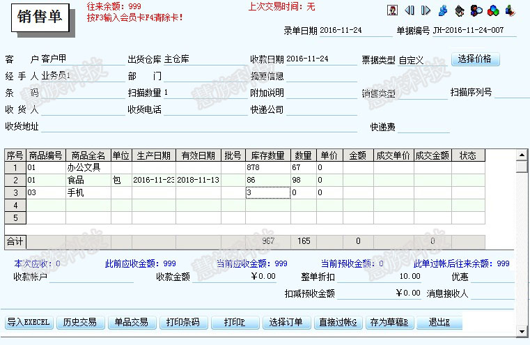
Task: Click the 扫描数量 field
Action: tap(205, 93)
